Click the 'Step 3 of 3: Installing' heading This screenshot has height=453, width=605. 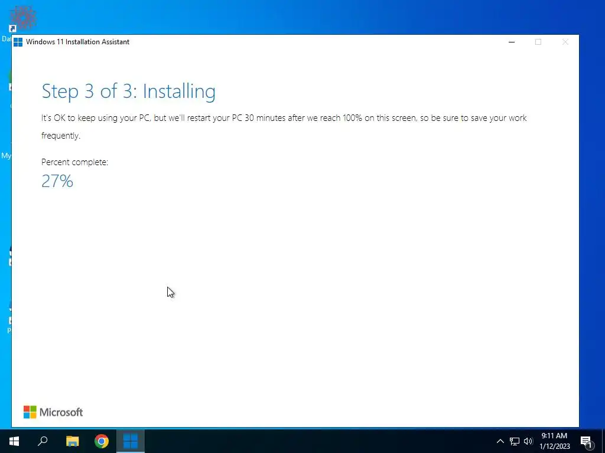coord(128,92)
